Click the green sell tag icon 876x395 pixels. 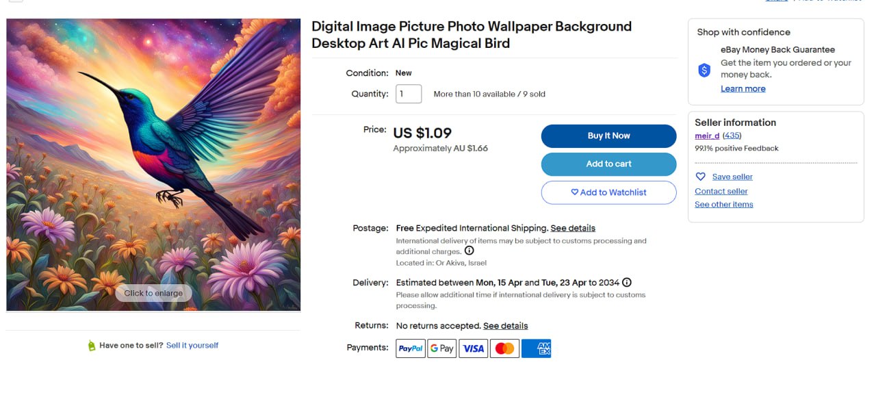[92, 346]
